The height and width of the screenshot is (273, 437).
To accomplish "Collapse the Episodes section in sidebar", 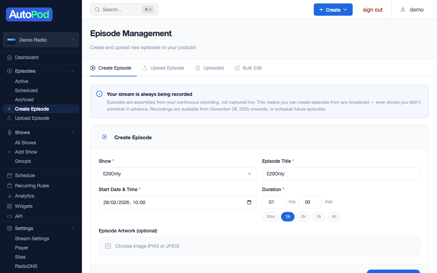I will point(72,71).
